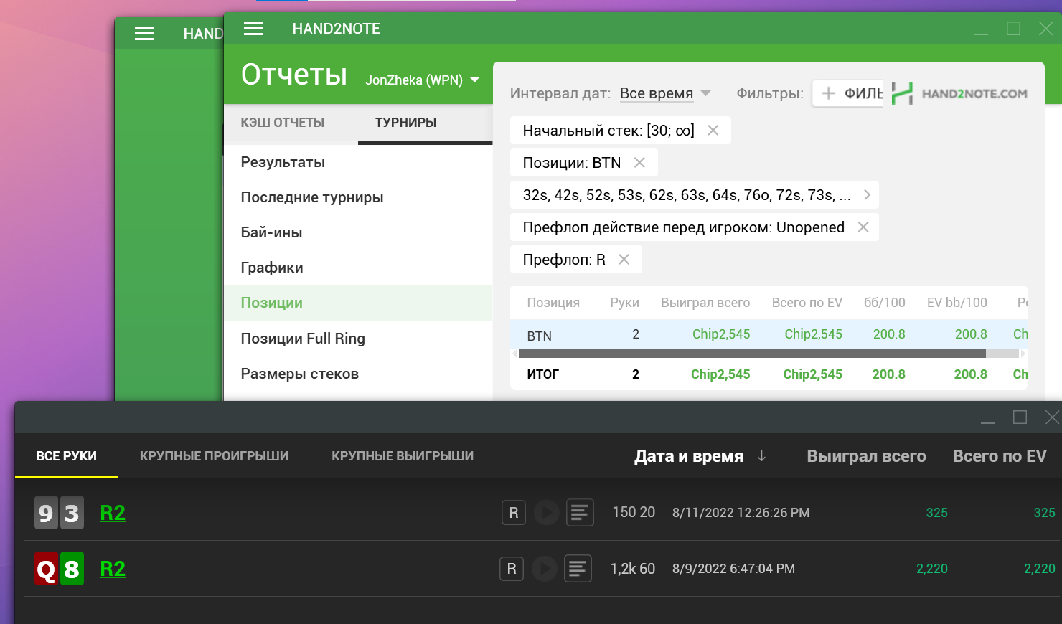Switch to КЭШ ОТЧЕТЫ tab
The image size is (1062, 624).
pos(283,123)
